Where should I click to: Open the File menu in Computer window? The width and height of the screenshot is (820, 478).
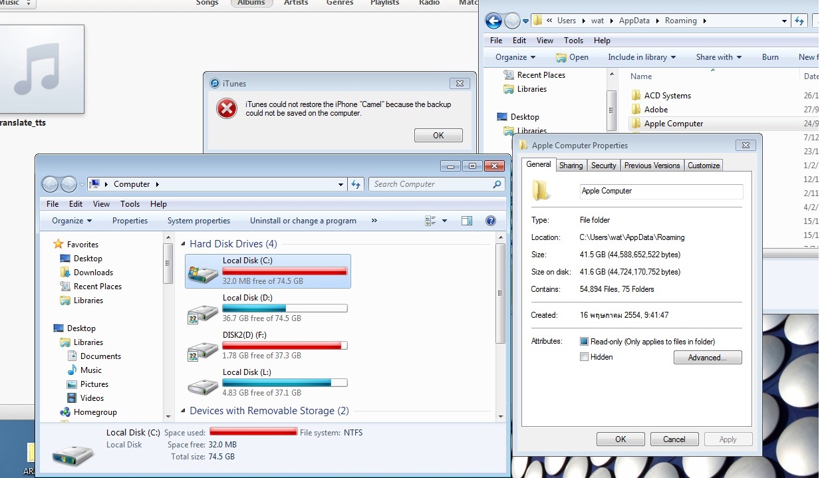pyautogui.click(x=53, y=204)
